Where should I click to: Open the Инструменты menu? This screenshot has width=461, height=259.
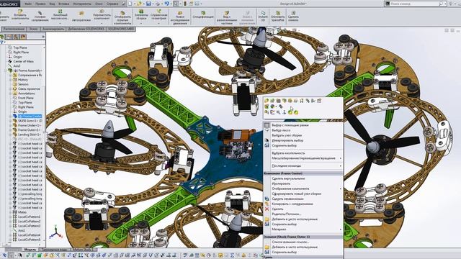82,4
